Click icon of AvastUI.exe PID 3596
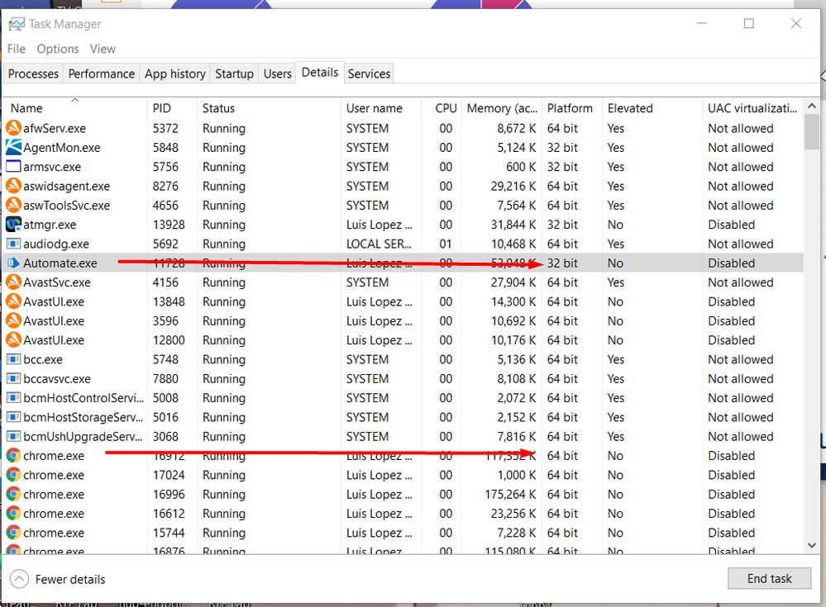 13,321
